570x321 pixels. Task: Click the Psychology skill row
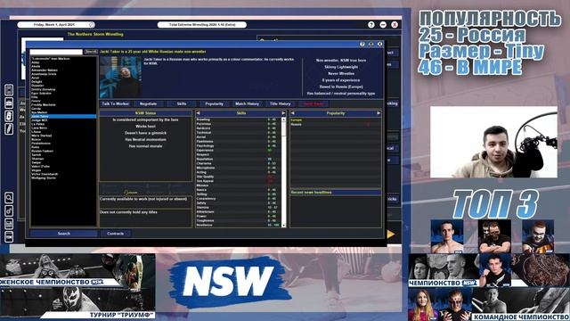(239, 146)
